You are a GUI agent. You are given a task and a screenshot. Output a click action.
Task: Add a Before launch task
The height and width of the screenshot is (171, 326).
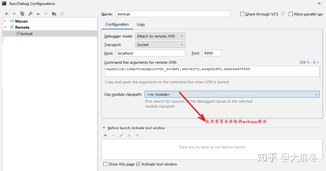105,135
